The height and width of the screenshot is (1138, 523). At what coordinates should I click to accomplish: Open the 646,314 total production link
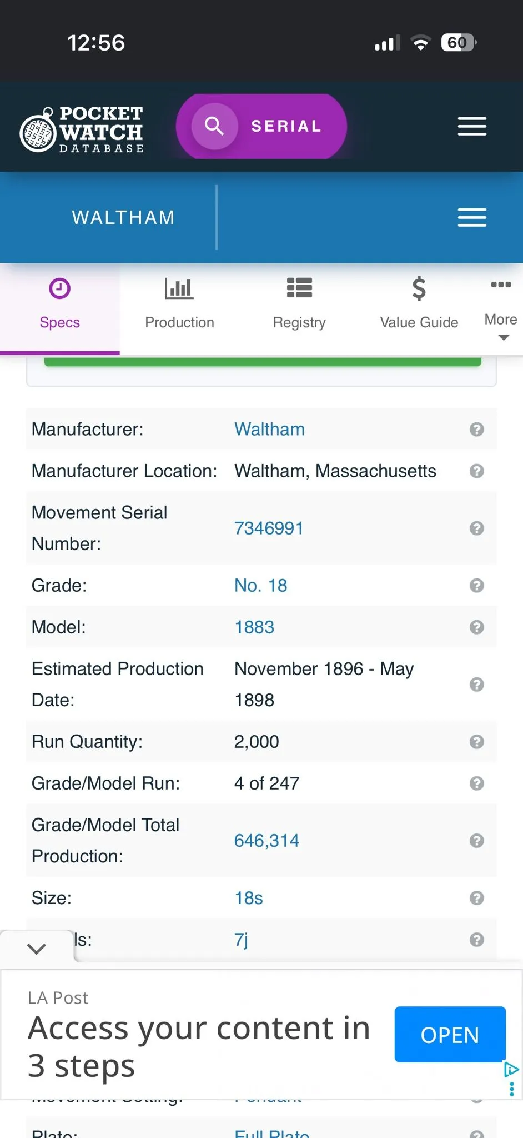(266, 840)
